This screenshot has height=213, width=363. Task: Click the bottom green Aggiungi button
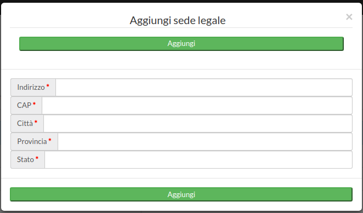pyautogui.click(x=181, y=194)
